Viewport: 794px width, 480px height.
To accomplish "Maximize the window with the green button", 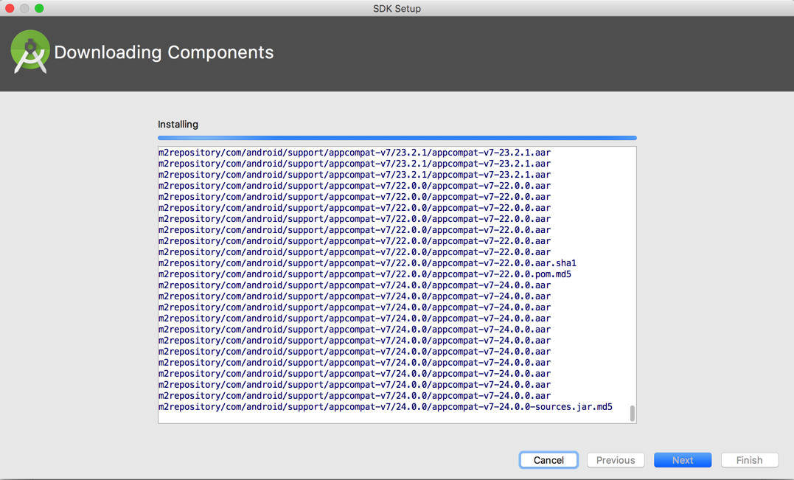I will tap(39, 8).
